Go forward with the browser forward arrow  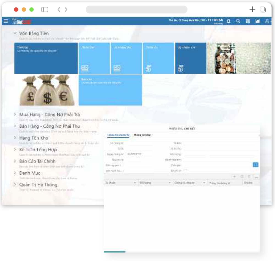point(66,9)
